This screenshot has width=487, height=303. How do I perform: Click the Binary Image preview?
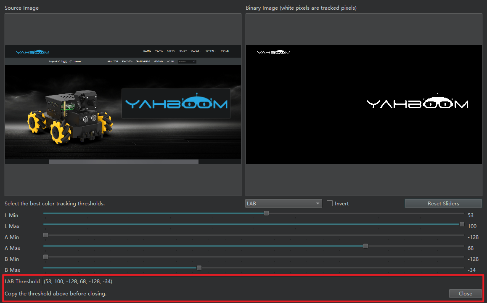pos(364,105)
